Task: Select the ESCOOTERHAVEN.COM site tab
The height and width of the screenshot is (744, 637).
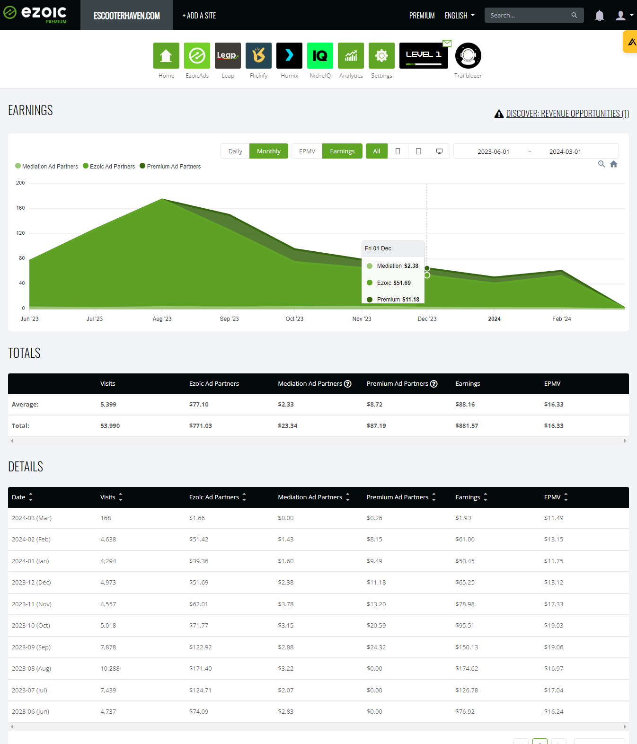Action: 127,15
